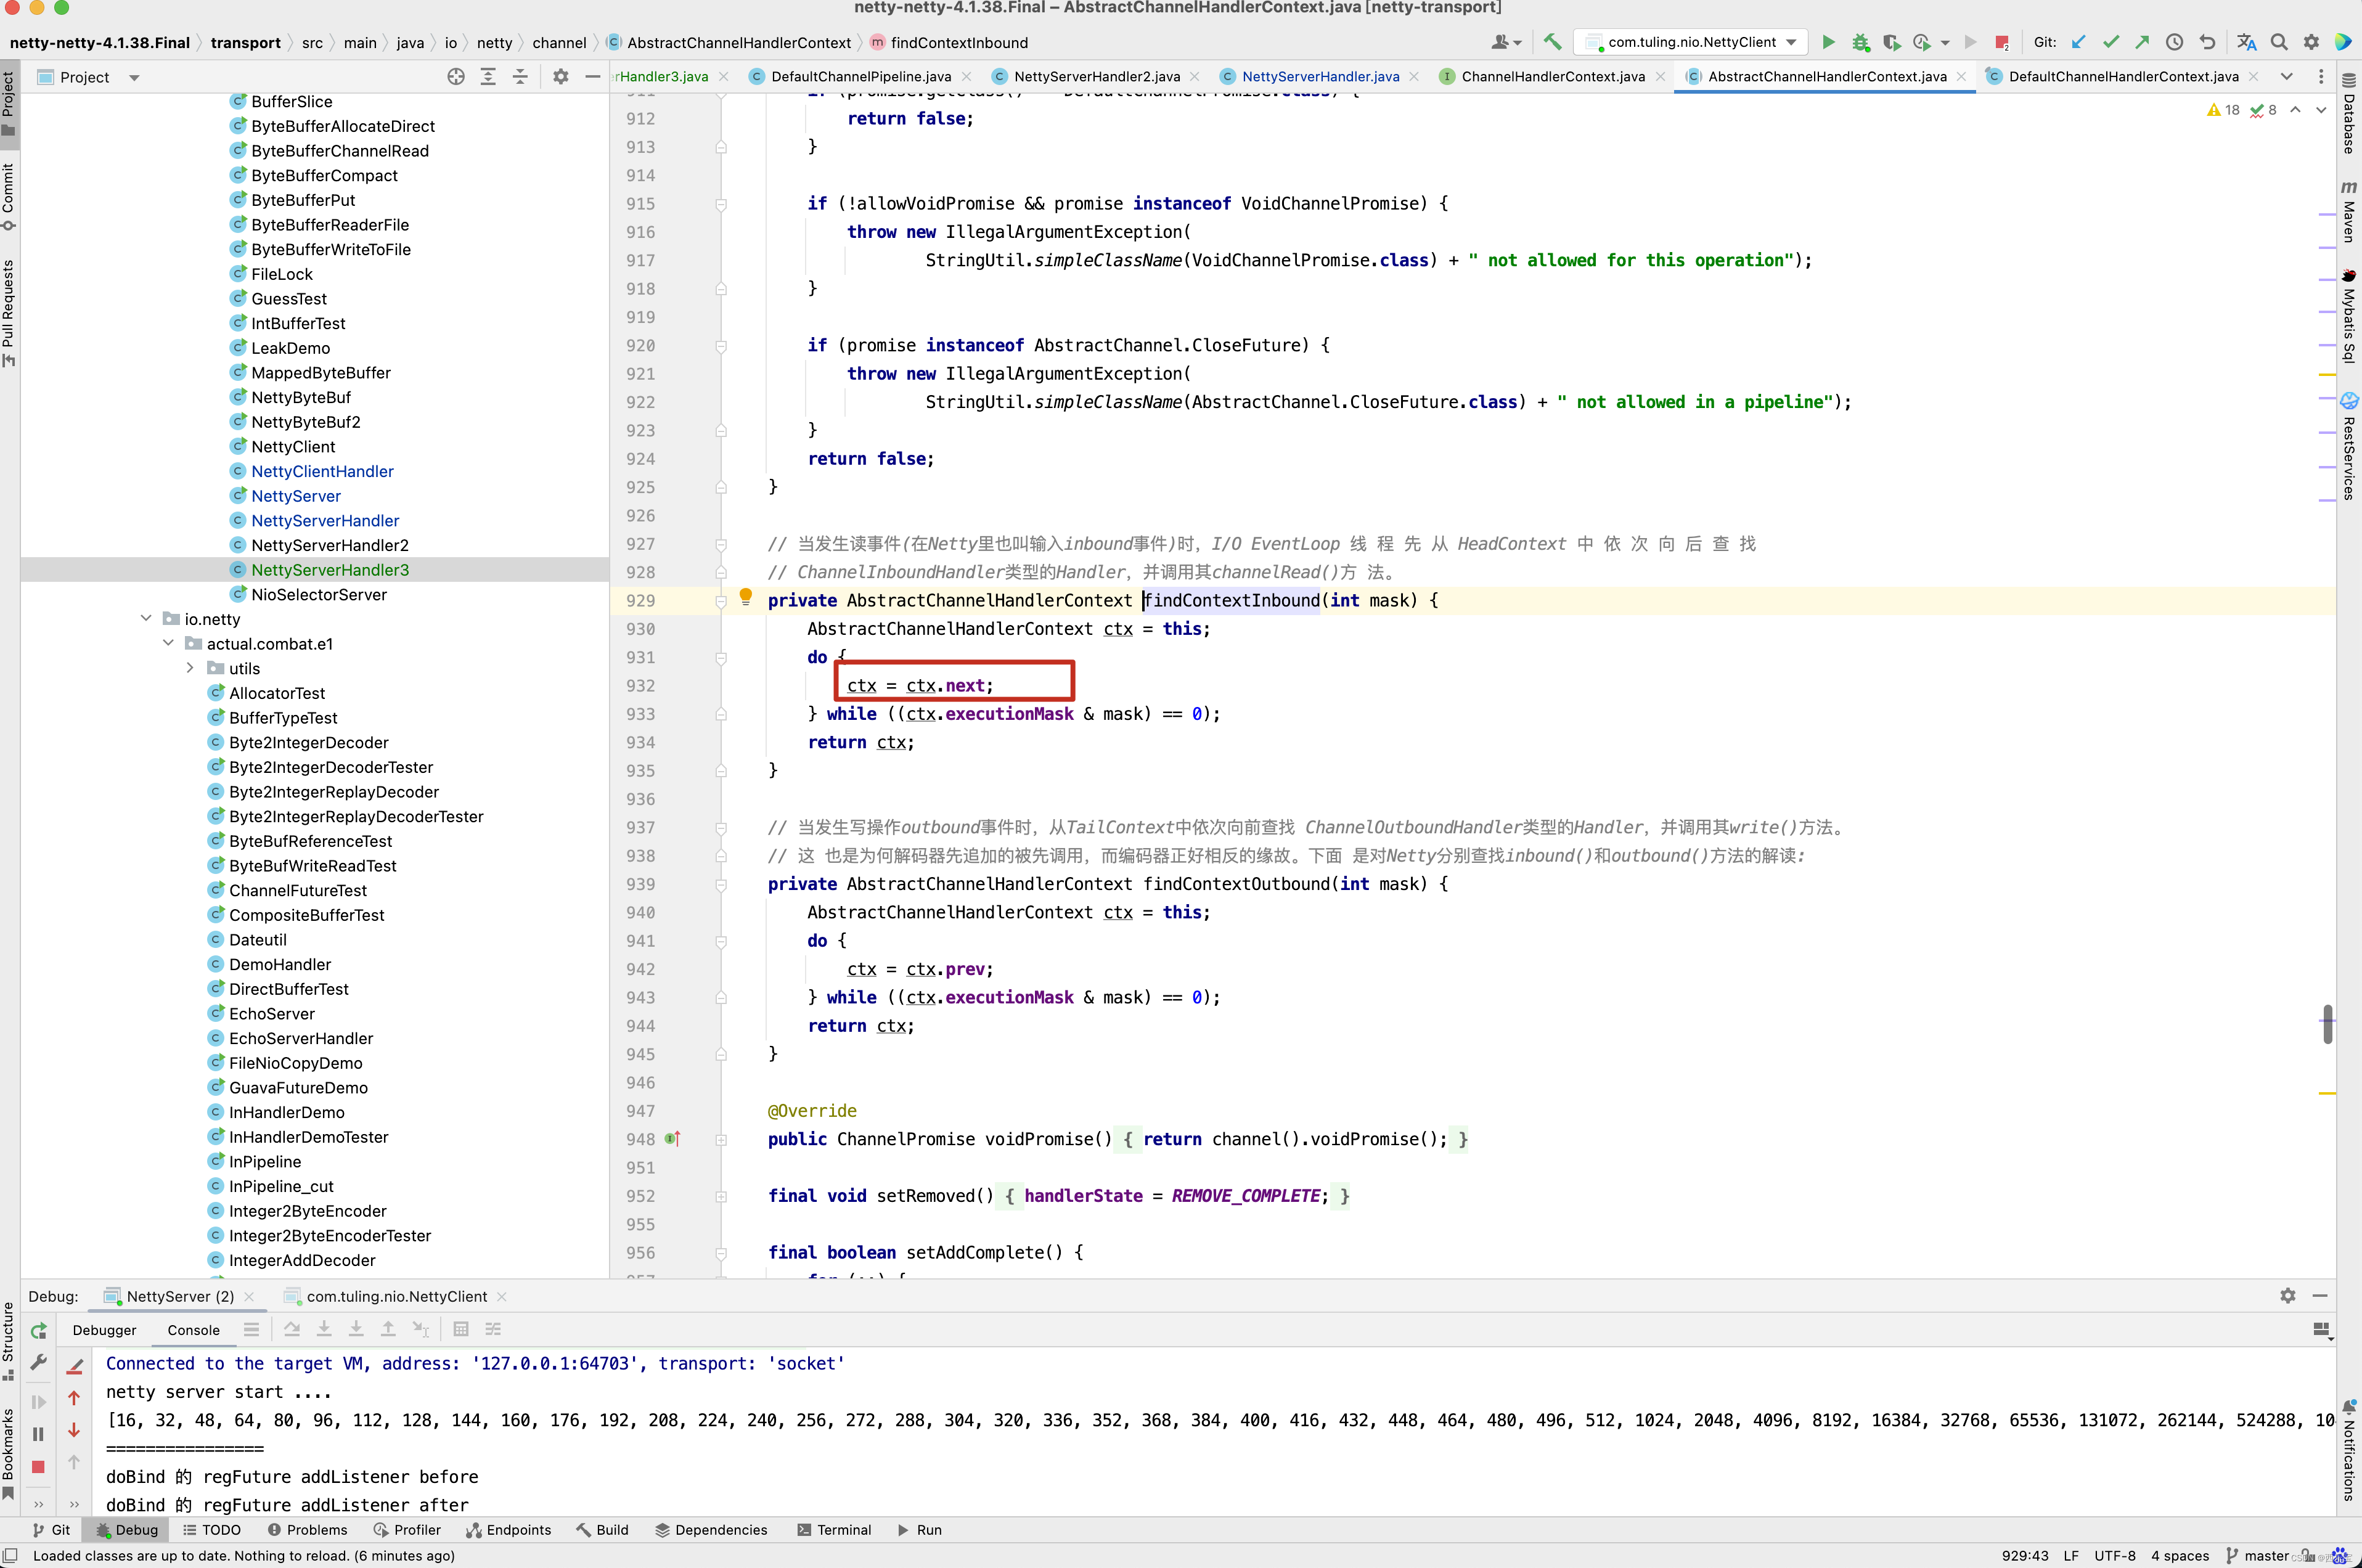Click the Build project hammer icon

point(1552,42)
